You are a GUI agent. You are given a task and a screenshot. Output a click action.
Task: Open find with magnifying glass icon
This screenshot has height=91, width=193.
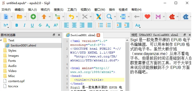point(109,16)
